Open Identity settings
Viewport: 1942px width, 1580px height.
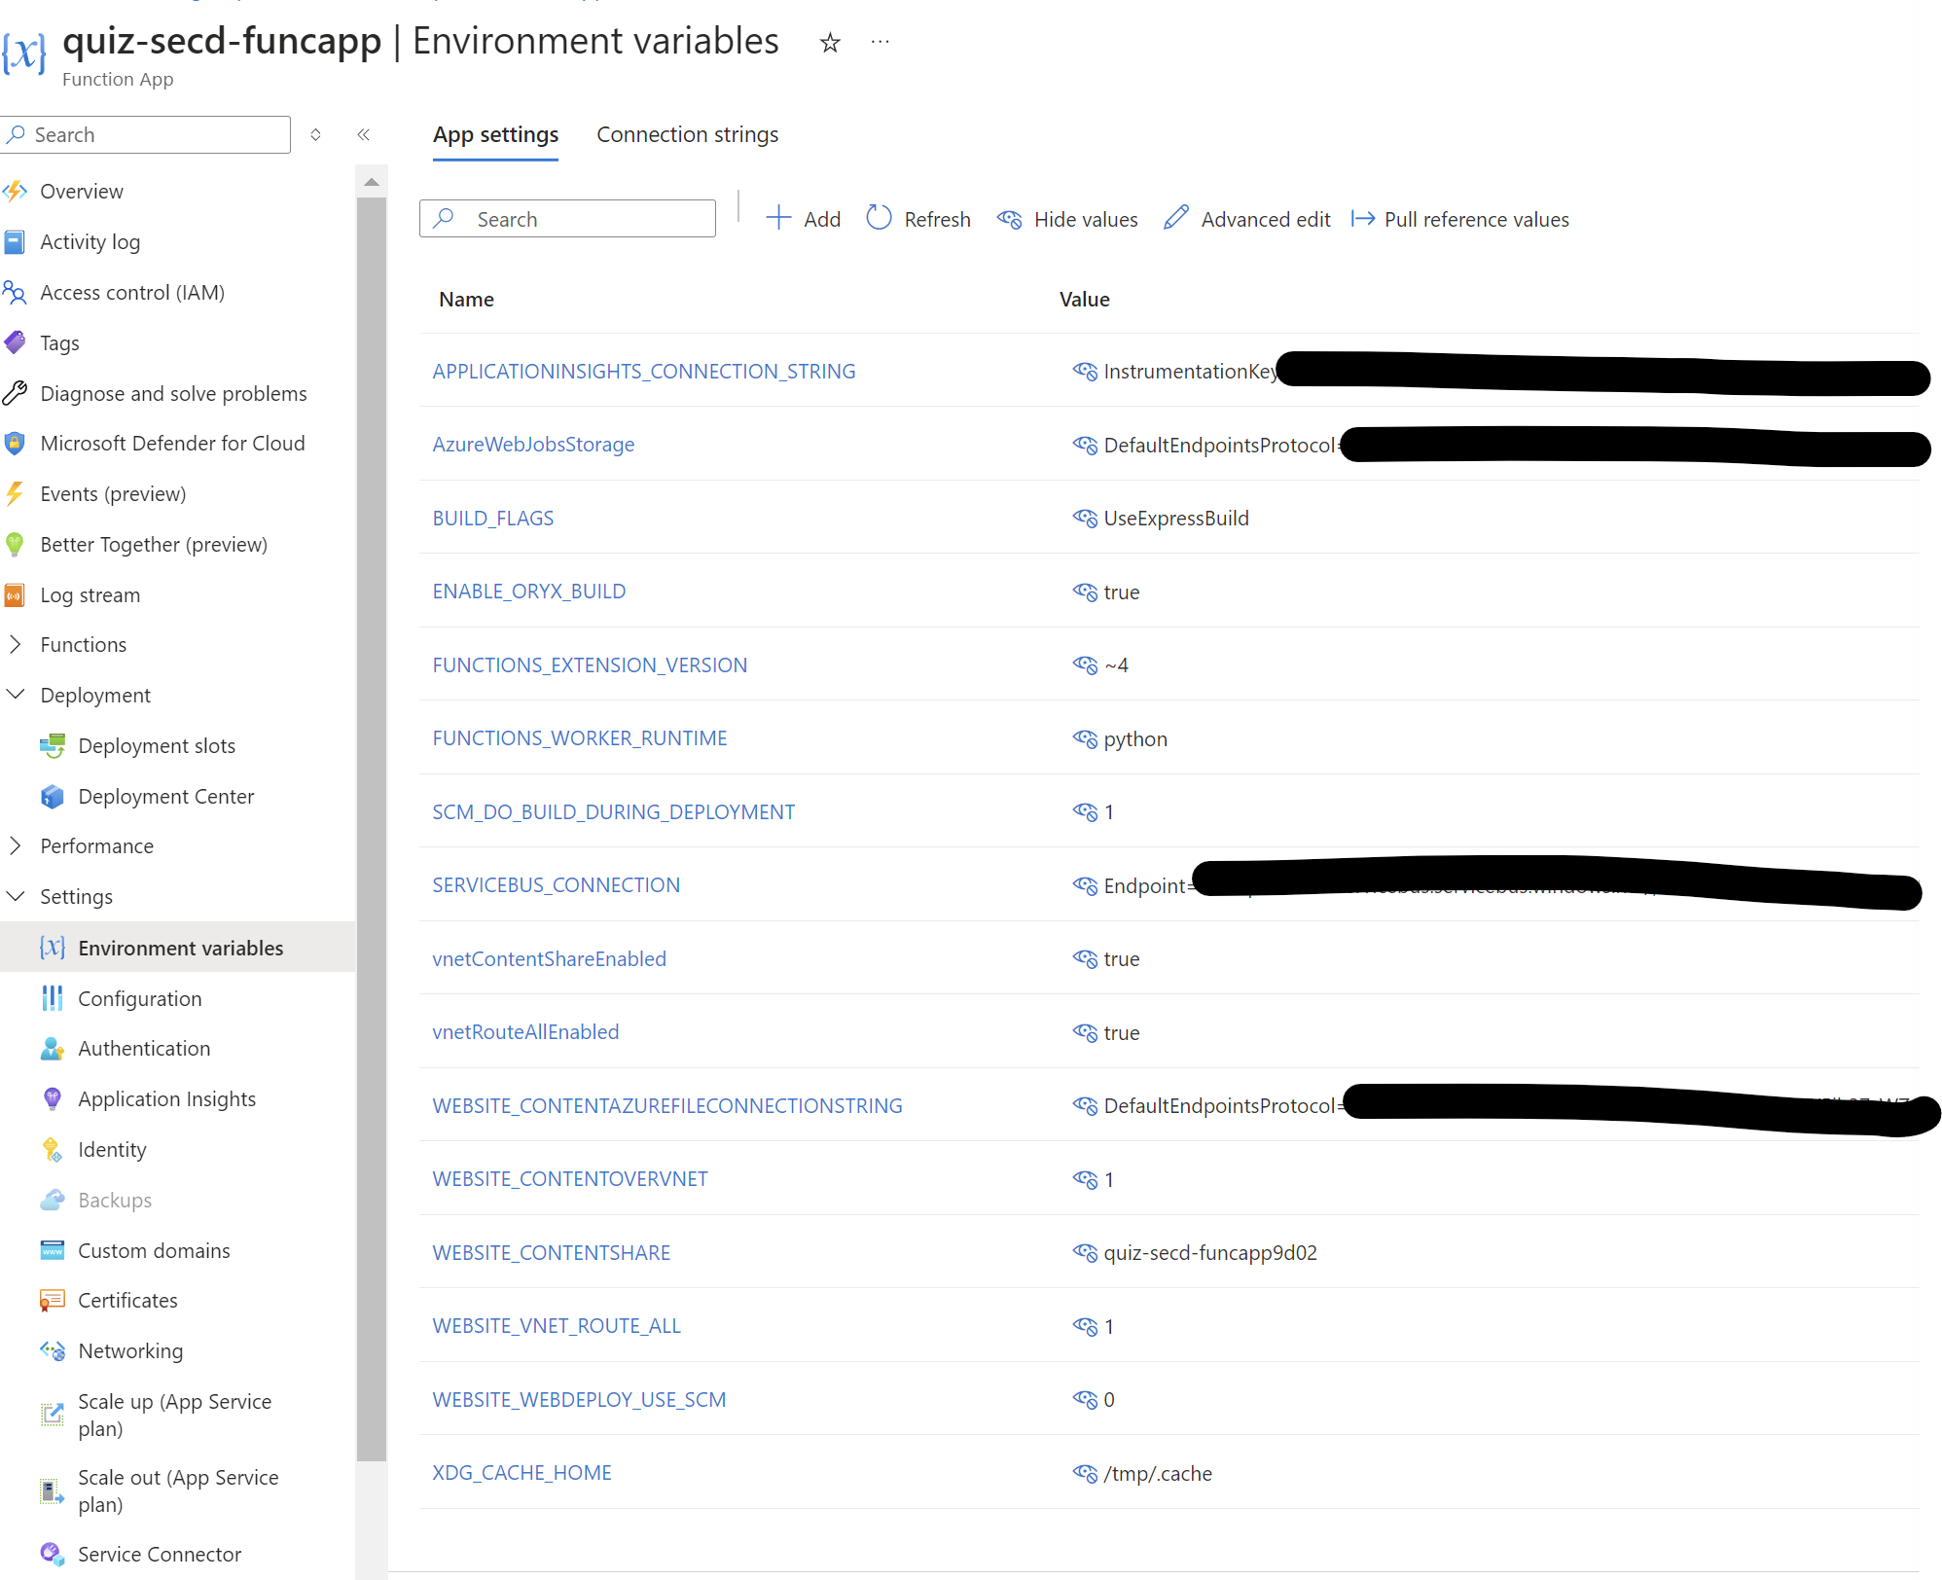[112, 1149]
